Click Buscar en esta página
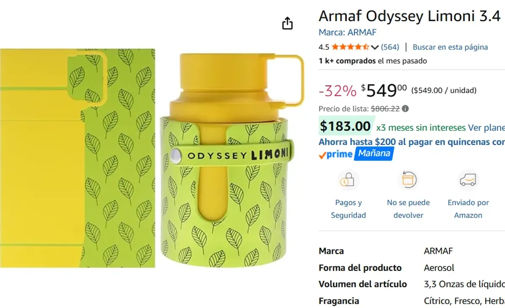This screenshot has height=308, width=505. pyautogui.click(x=449, y=47)
